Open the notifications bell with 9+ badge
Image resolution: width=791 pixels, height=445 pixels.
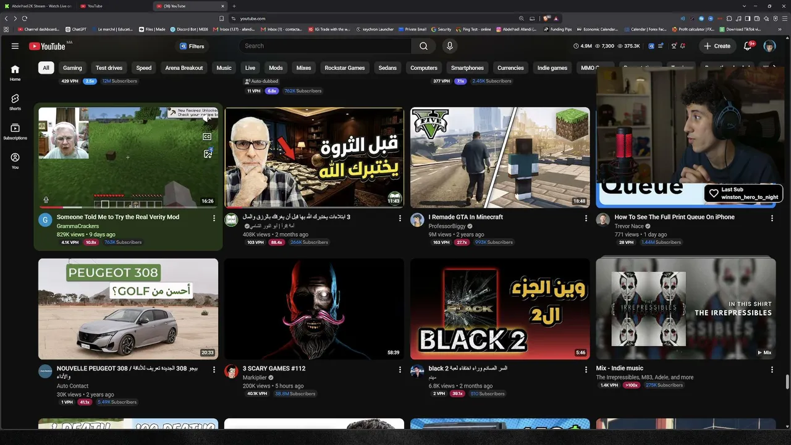747,46
